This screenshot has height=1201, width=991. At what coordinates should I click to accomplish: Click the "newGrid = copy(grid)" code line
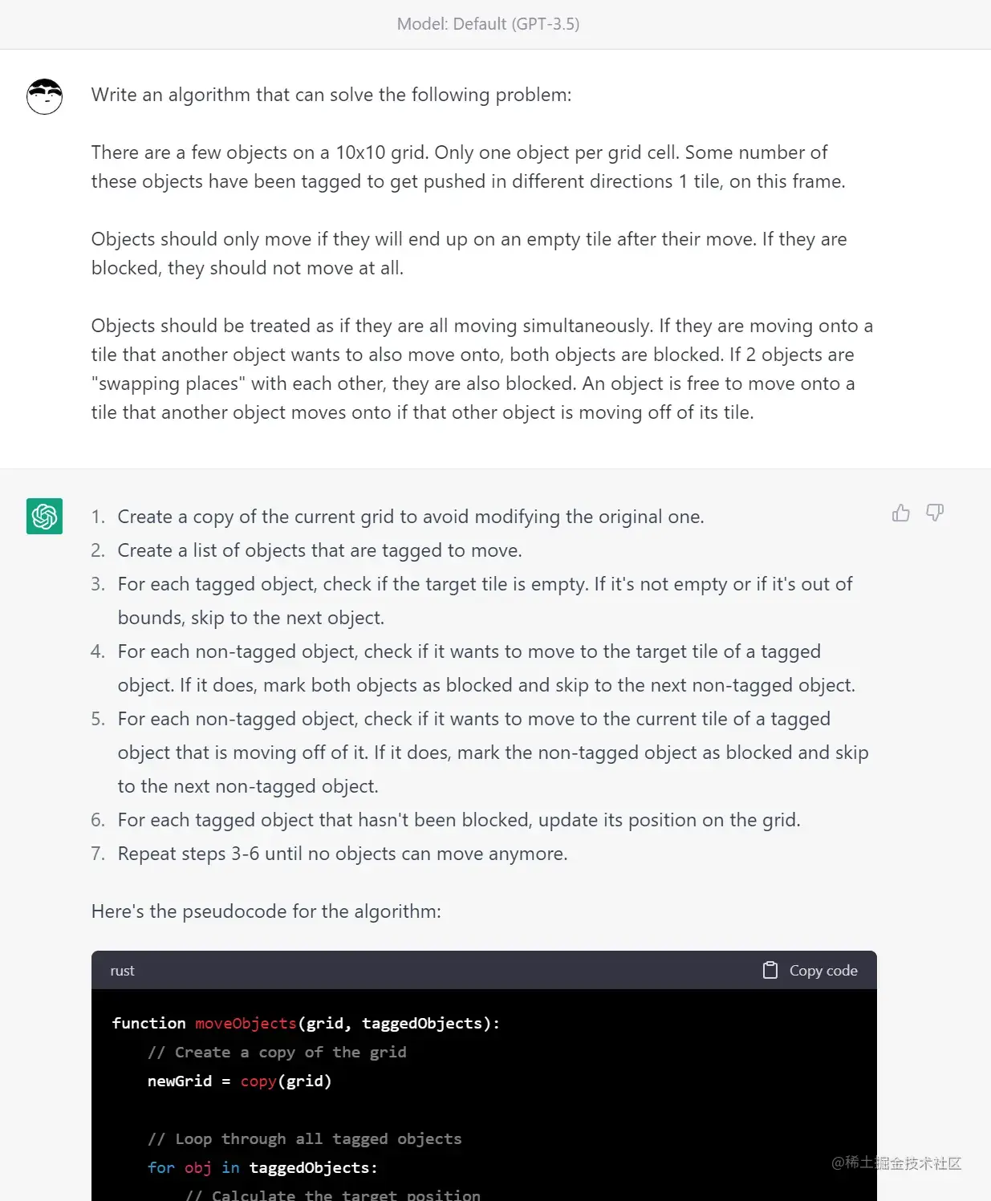click(x=239, y=1081)
